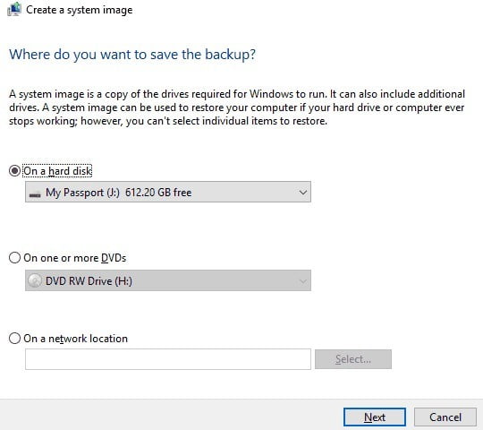
Task: Click the 'On a network location' label
Action: coord(75,339)
